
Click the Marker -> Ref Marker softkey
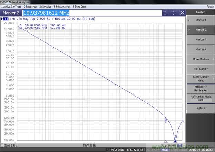[x=201, y=88]
